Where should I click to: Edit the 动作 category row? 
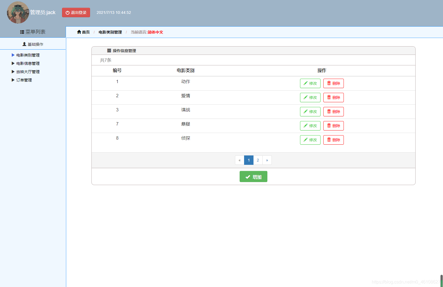point(310,83)
